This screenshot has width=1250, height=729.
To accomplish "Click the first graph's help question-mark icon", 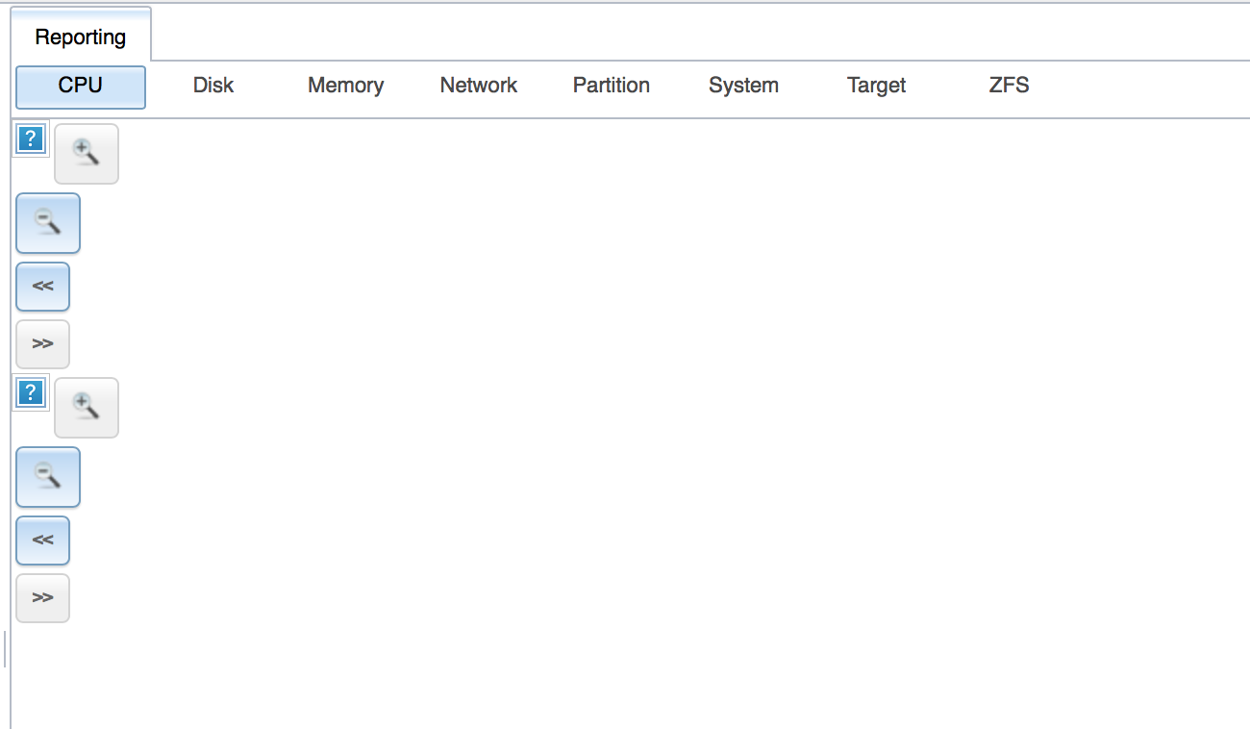I will pyautogui.click(x=31, y=139).
